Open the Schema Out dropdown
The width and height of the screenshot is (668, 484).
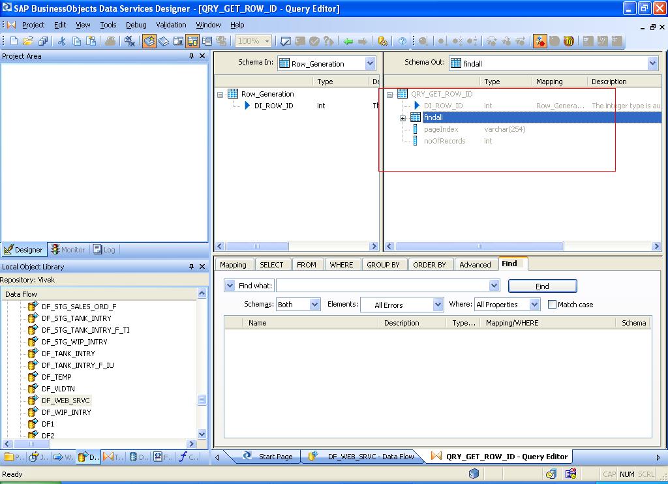(x=652, y=63)
